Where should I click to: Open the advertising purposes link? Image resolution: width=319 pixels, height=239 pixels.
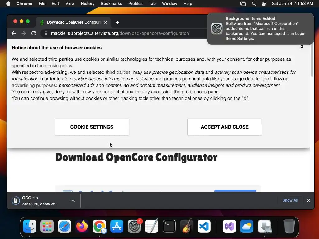click(34, 85)
